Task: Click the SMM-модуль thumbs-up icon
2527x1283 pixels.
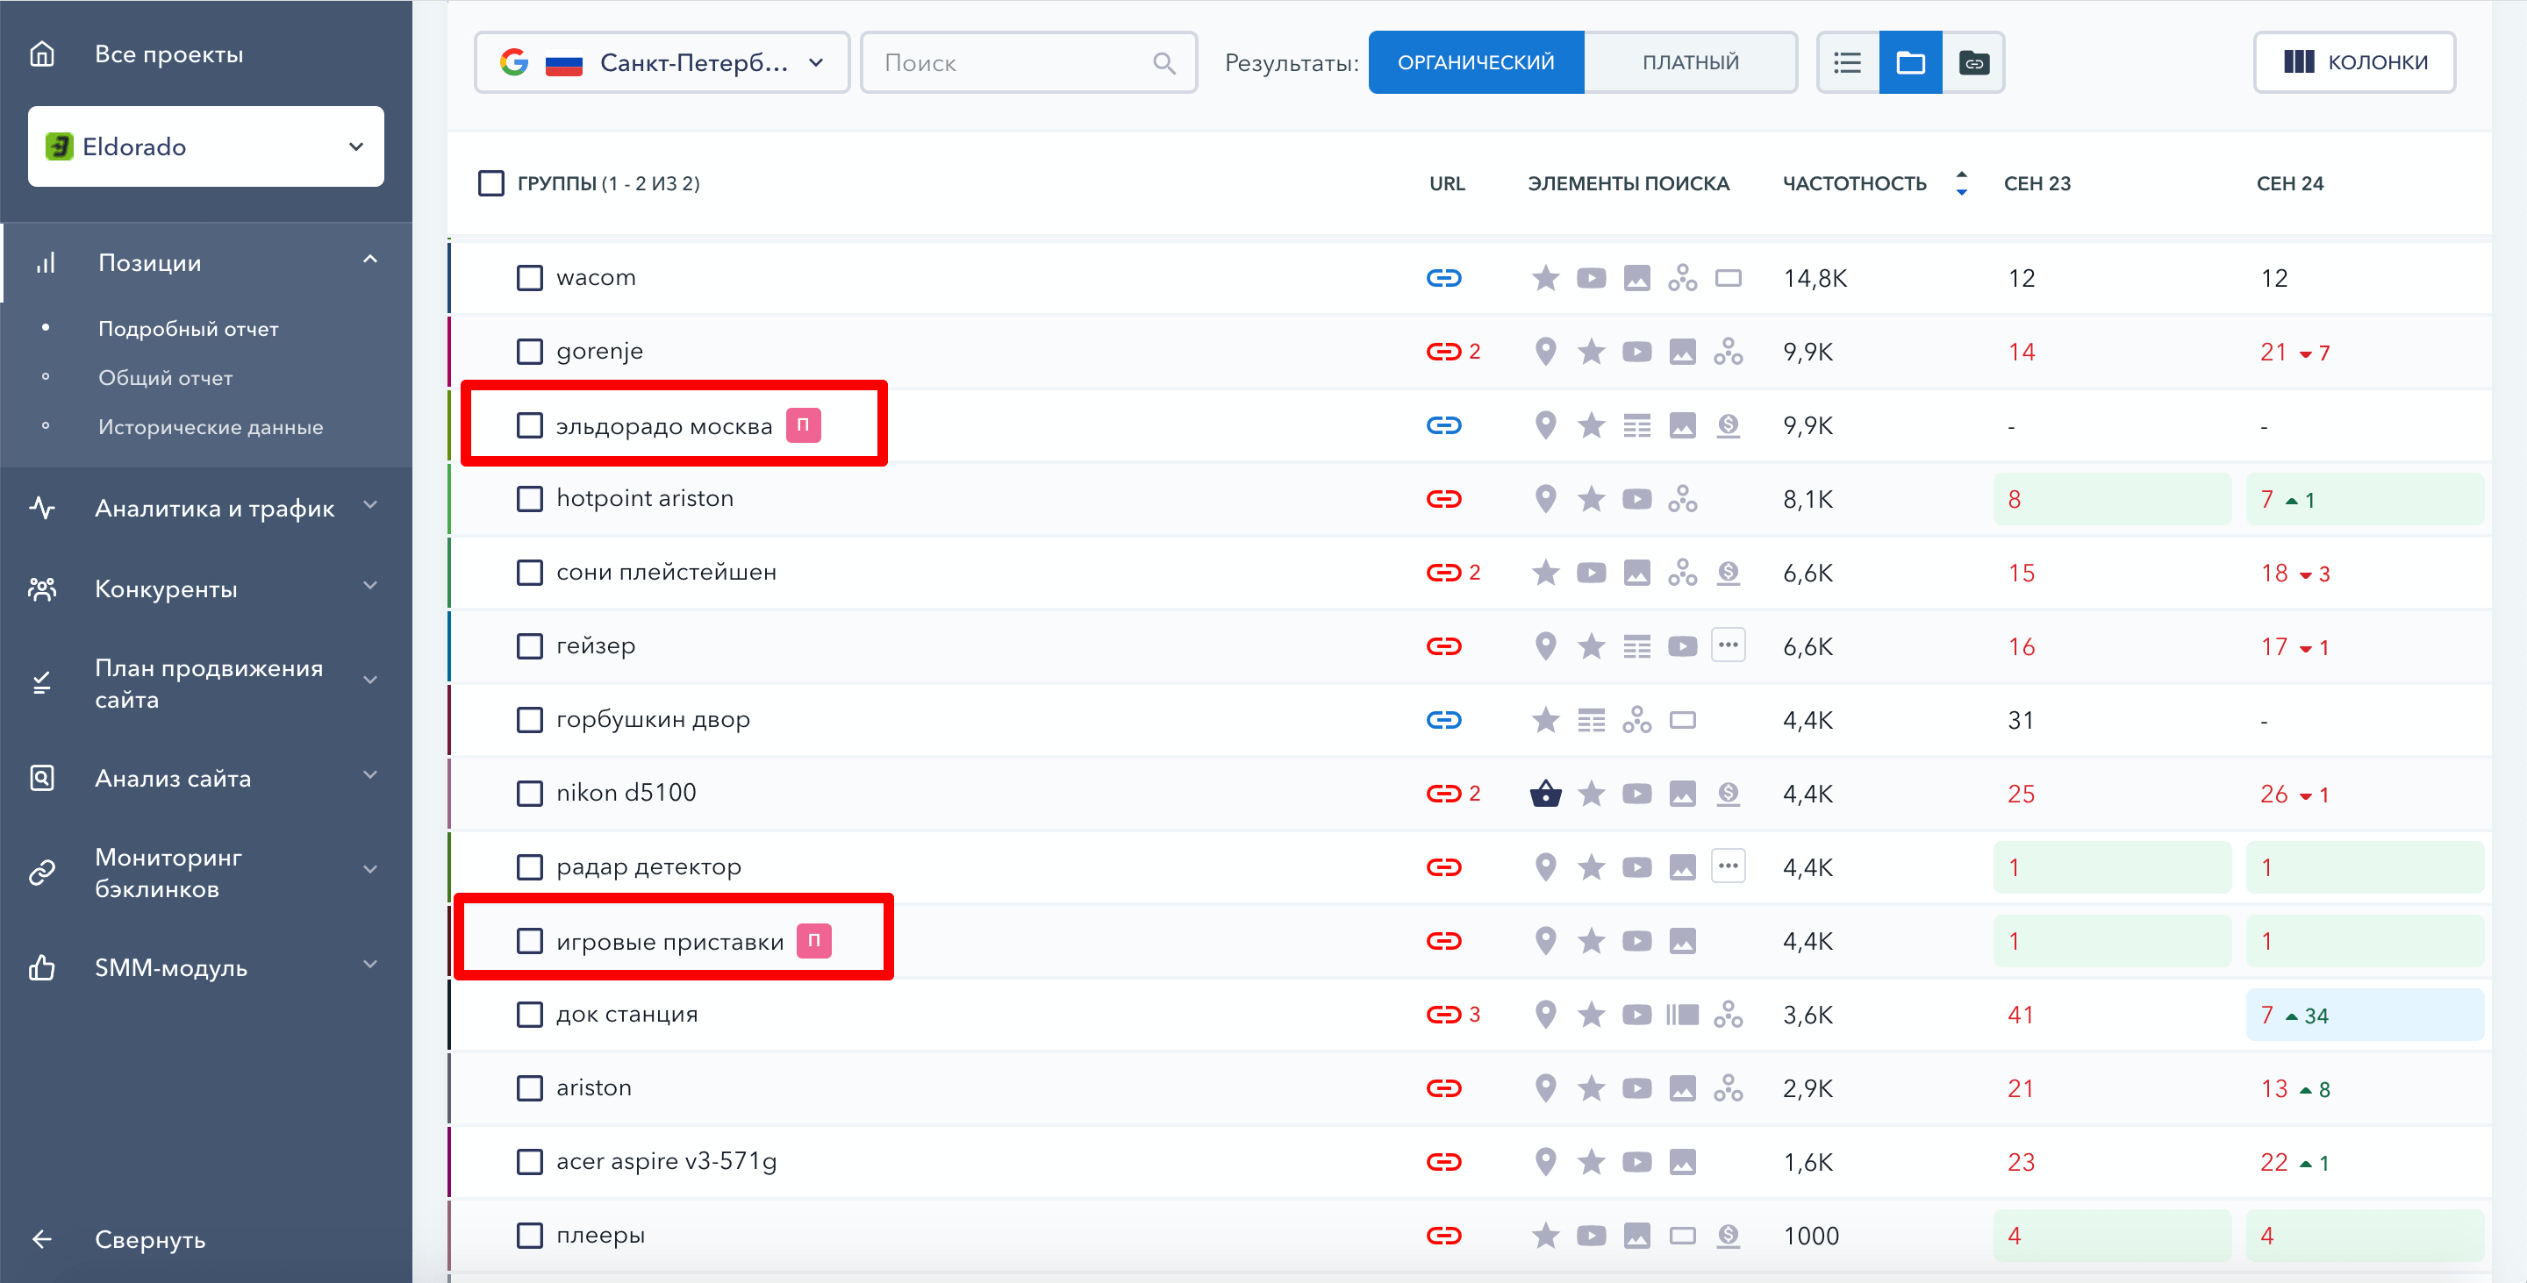Action: 42,967
